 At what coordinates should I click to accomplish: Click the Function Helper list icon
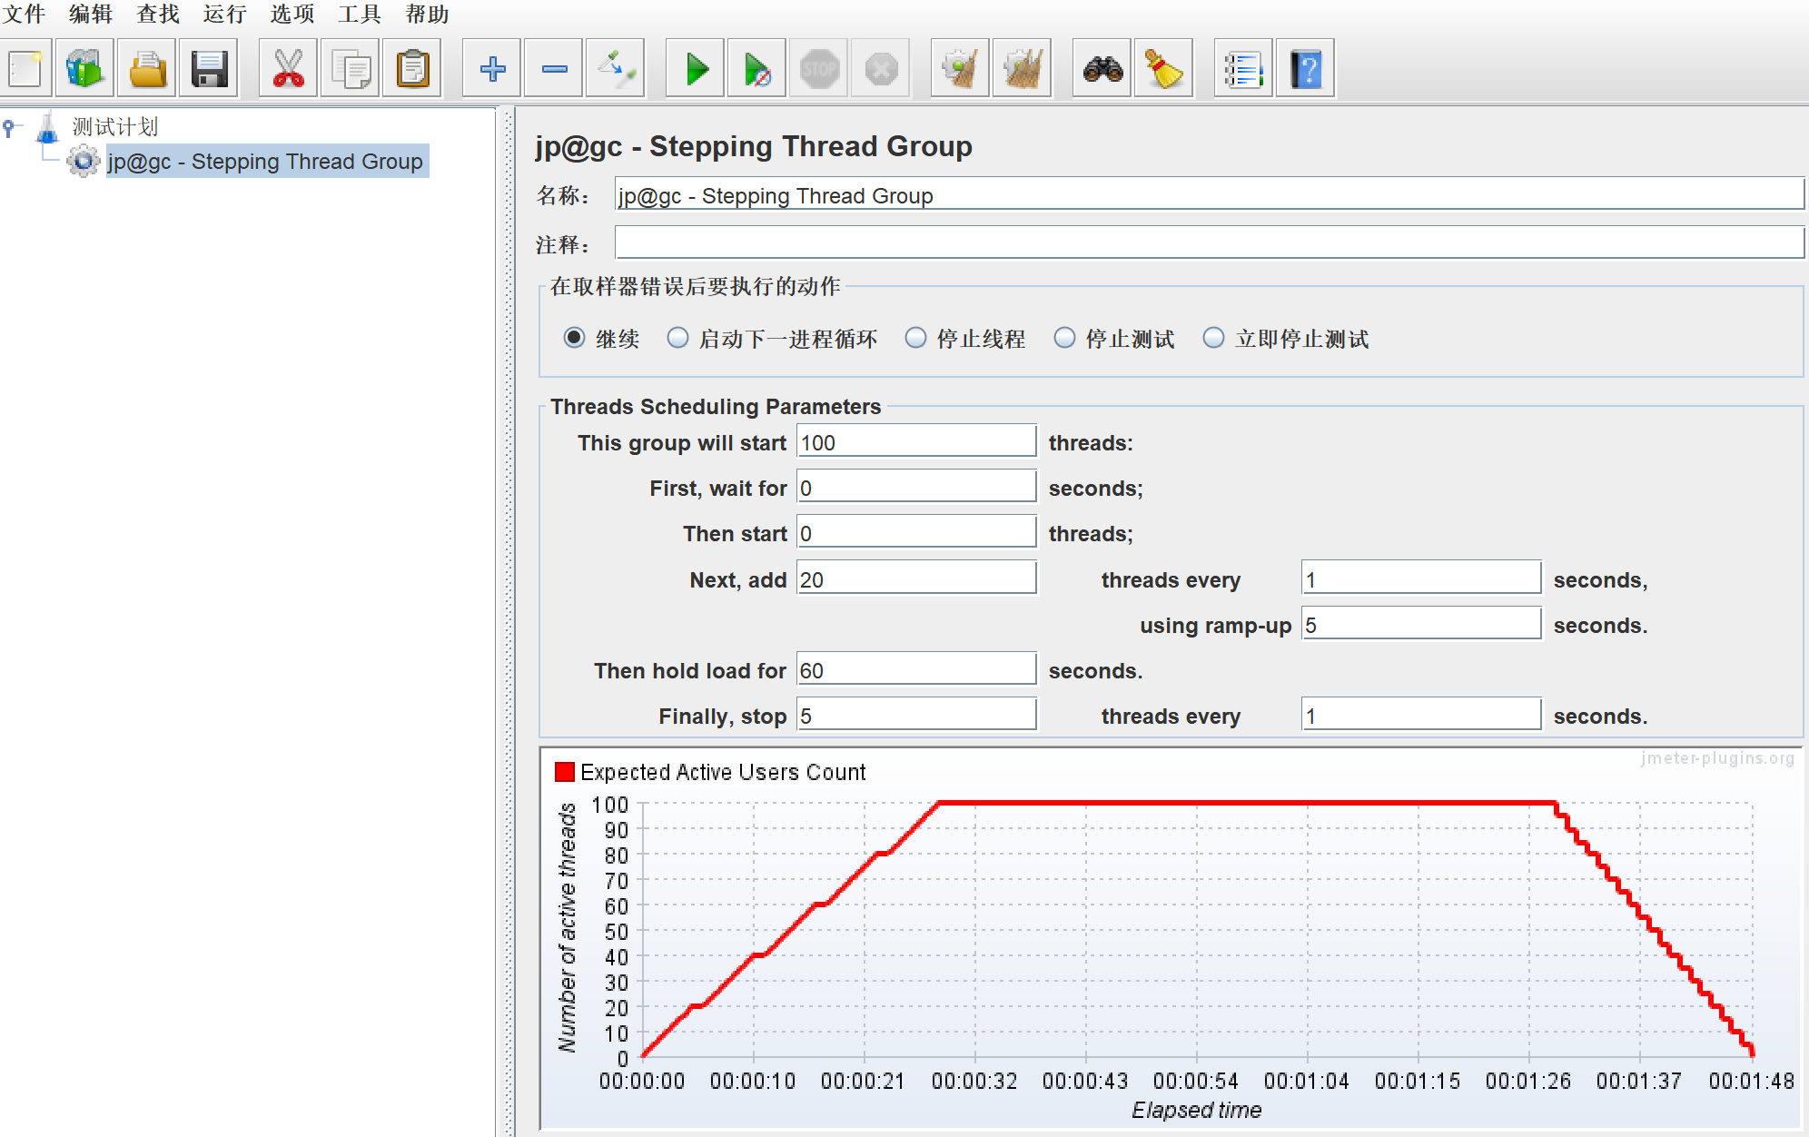1242,69
